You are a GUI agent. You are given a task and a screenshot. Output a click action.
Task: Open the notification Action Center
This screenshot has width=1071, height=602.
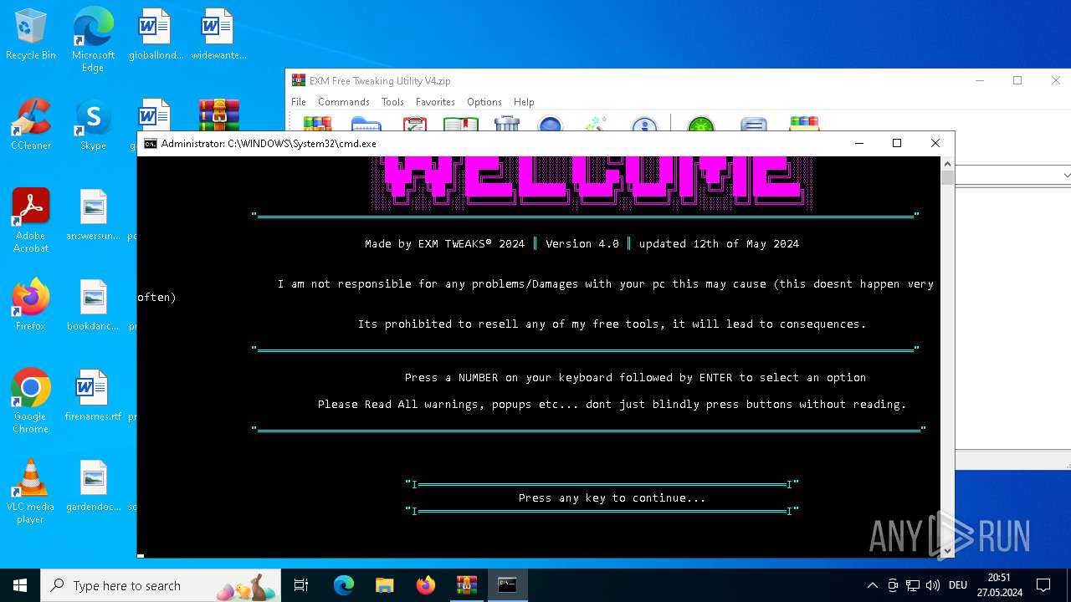[x=1043, y=585]
